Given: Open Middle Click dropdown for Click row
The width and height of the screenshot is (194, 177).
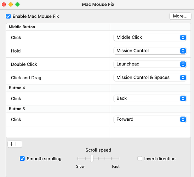Looking at the screenshot, I should tap(150, 38).
